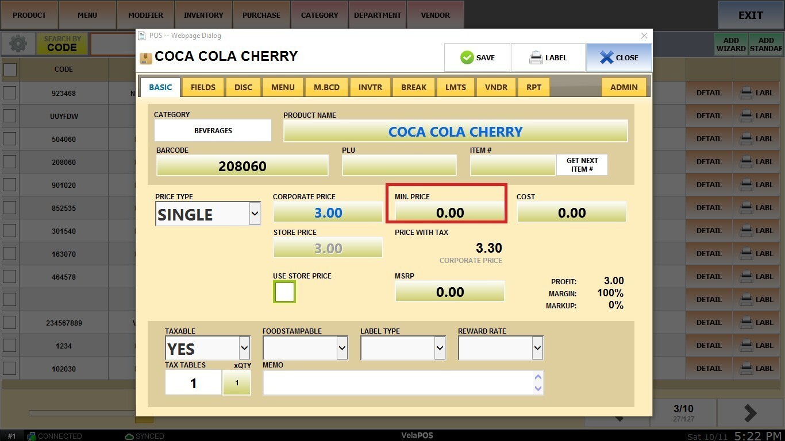Open the Price Type dropdown
This screenshot has width=785, height=441.
pos(208,214)
